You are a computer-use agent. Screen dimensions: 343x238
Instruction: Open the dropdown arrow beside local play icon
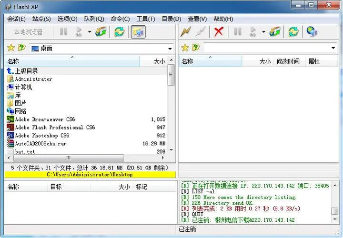[90, 32]
